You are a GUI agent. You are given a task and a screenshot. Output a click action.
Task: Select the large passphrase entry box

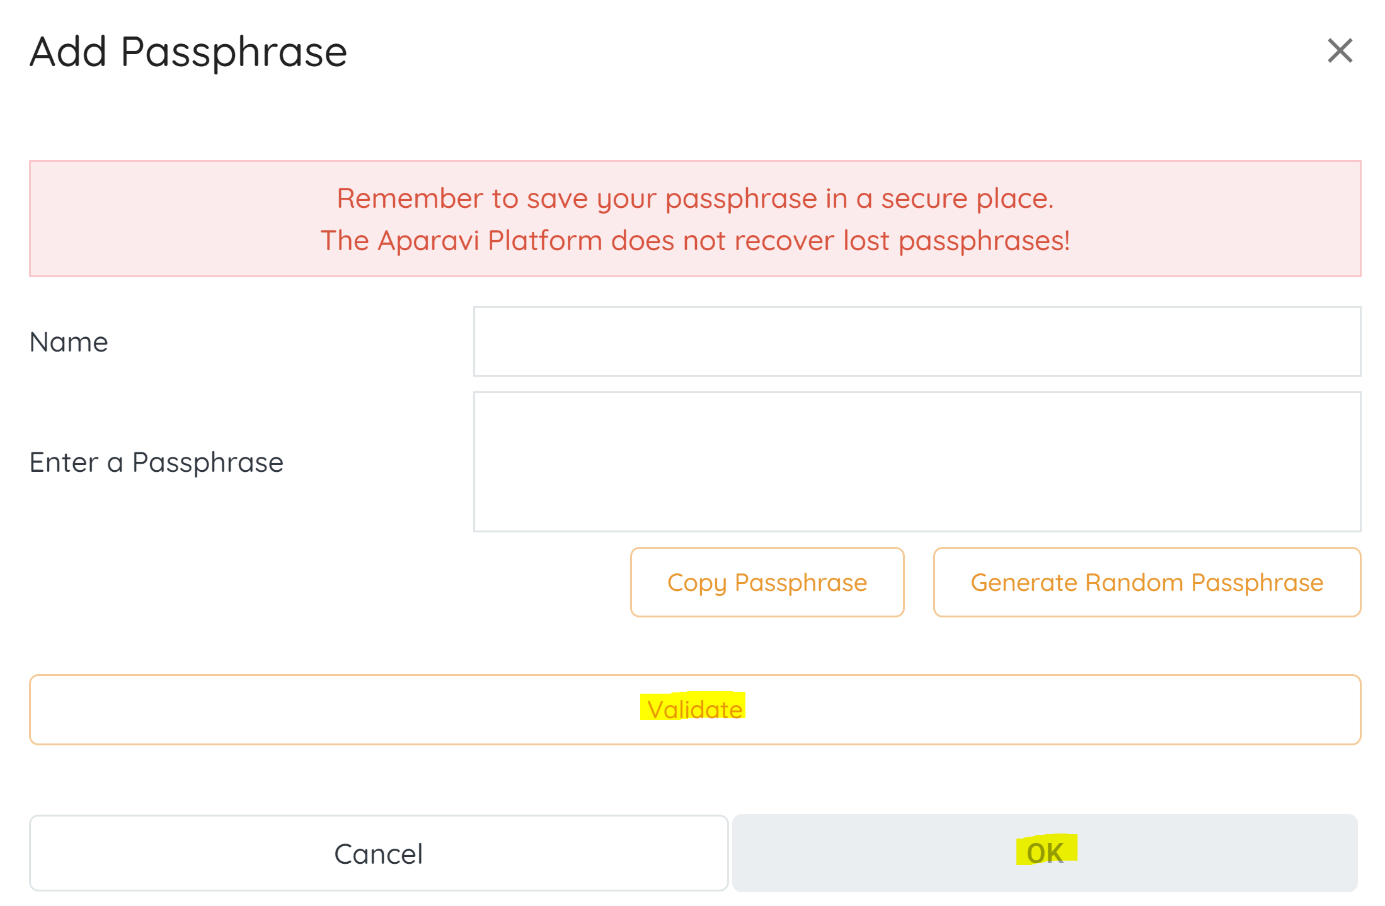[916, 461]
